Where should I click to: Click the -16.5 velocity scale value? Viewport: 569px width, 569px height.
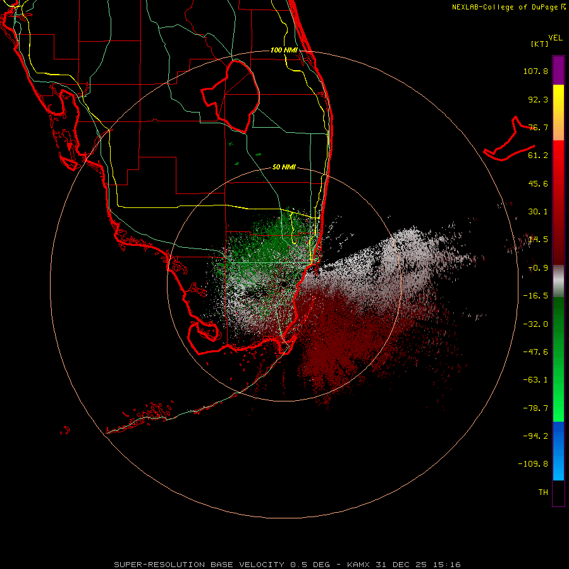(x=535, y=296)
